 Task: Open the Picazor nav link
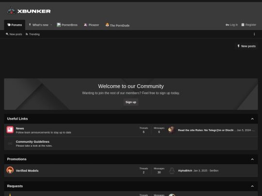(91, 25)
